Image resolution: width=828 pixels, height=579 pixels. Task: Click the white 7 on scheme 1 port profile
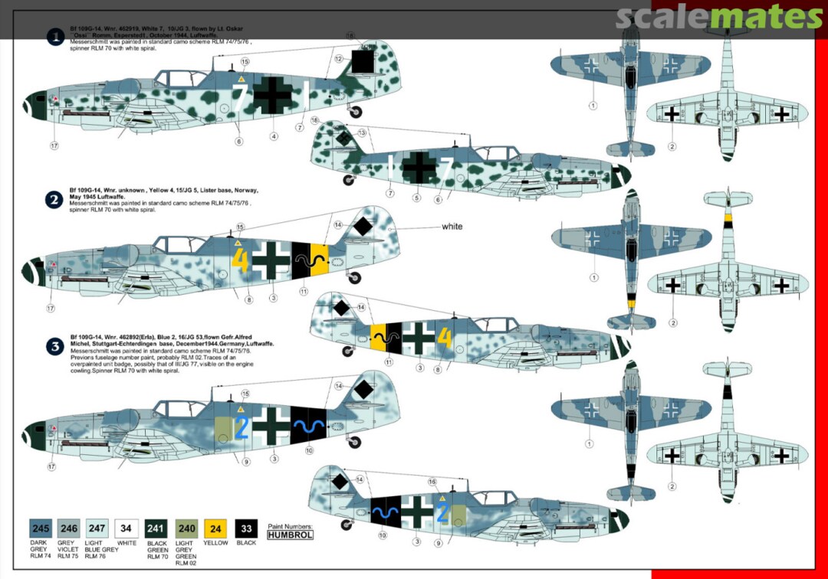(238, 98)
